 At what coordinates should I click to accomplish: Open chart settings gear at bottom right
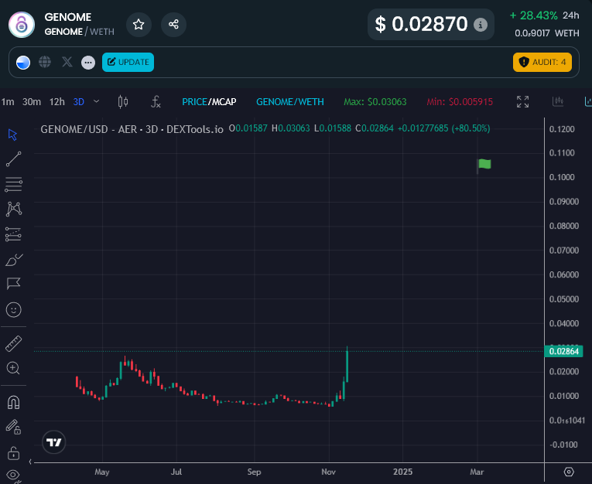coord(569,472)
